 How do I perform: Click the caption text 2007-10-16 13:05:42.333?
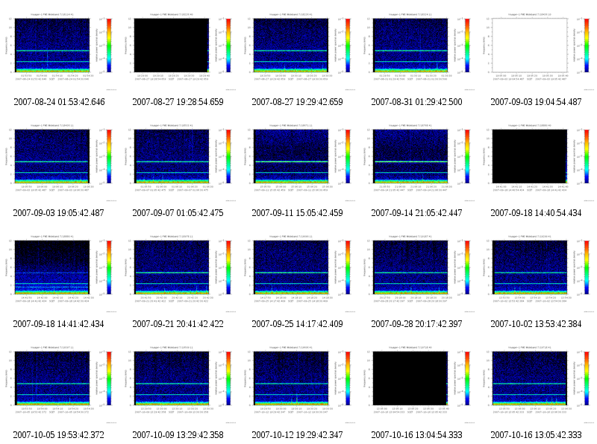(536, 435)
